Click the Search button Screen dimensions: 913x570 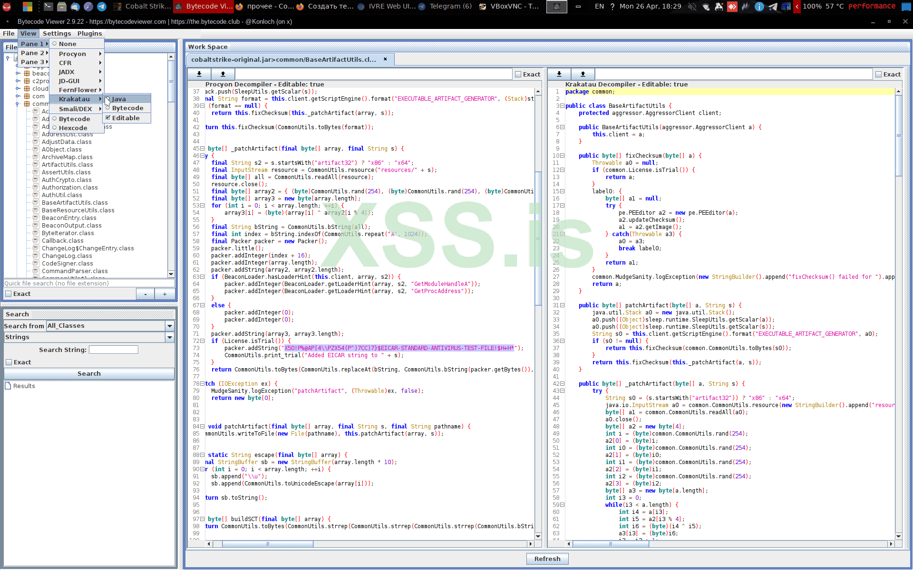pyautogui.click(x=89, y=374)
